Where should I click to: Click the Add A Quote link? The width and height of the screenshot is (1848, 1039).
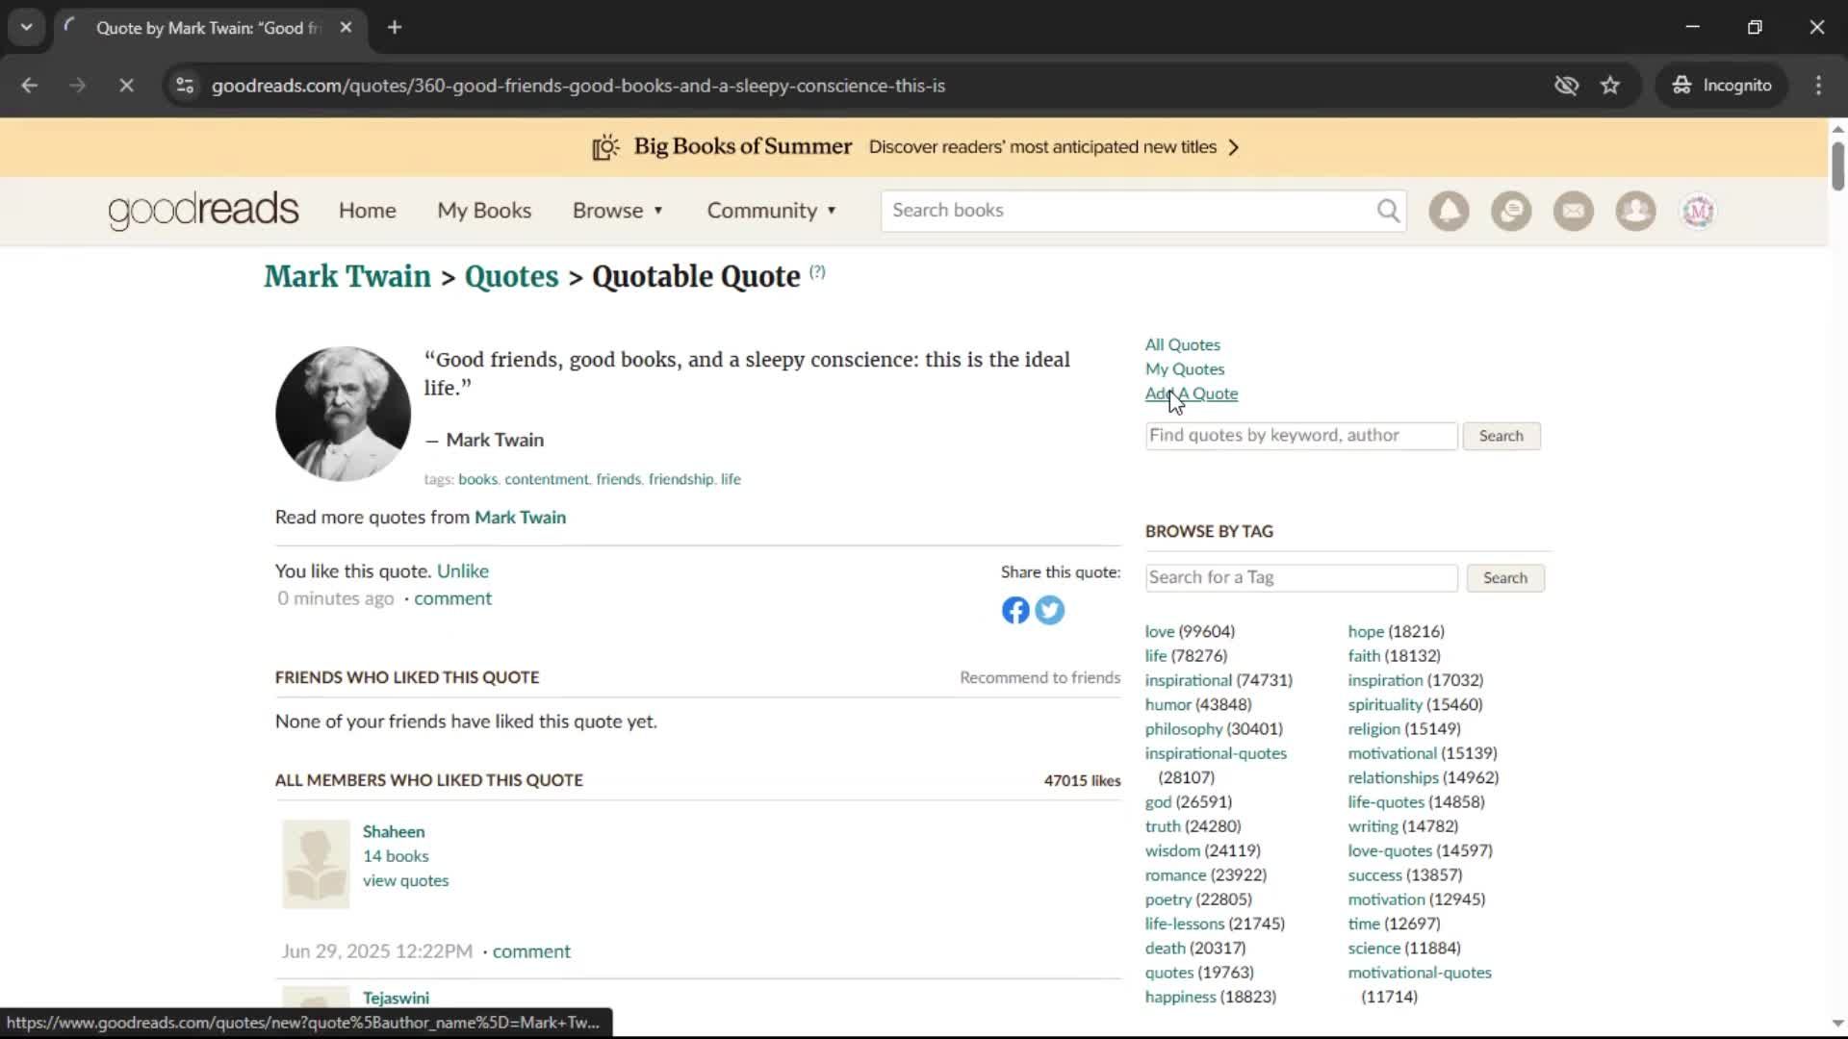point(1192,393)
